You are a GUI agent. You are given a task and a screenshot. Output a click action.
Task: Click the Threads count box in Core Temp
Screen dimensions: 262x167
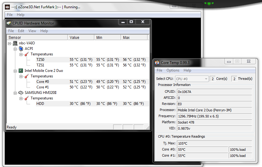point(234,79)
